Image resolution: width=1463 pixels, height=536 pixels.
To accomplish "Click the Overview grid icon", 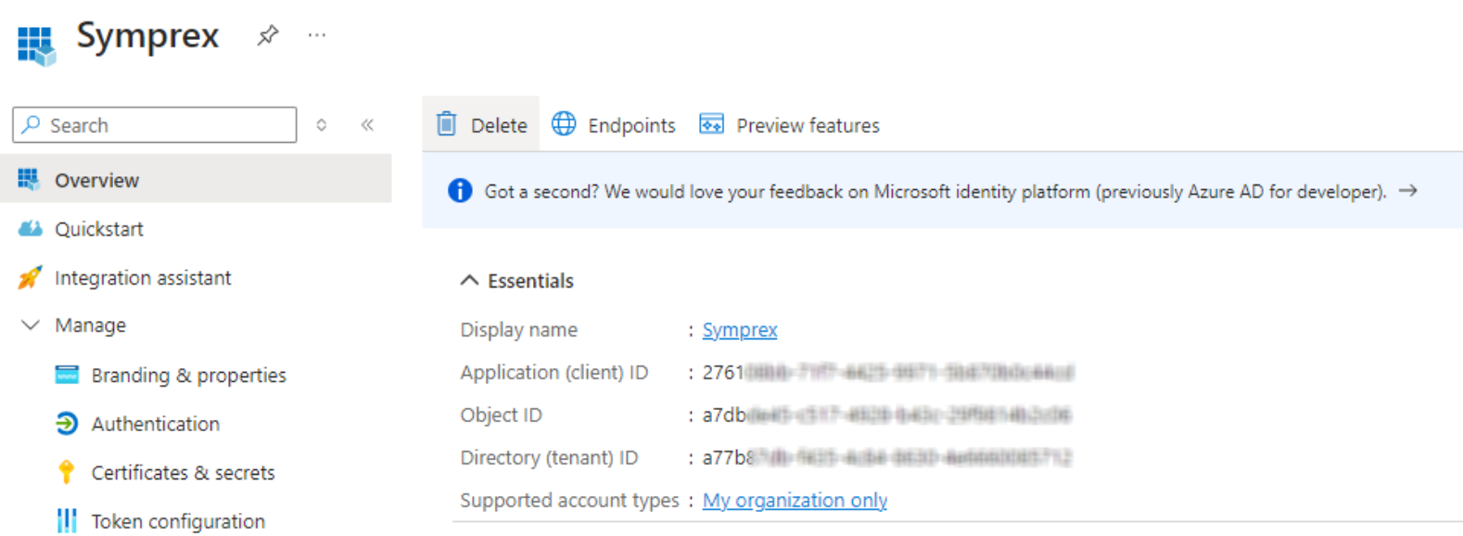I will tap(29, 180).
